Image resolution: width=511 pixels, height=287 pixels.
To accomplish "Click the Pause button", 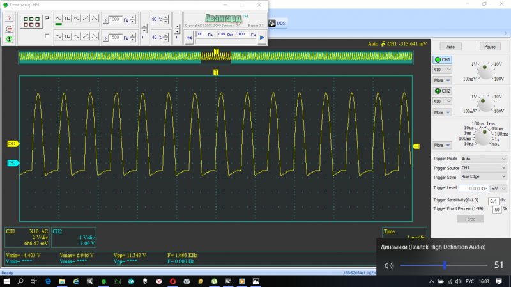I will 490,47.
